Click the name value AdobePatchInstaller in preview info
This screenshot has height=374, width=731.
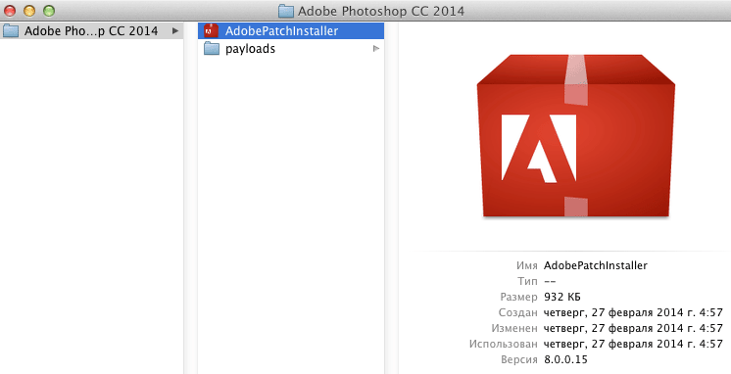(x=596, y=265)
